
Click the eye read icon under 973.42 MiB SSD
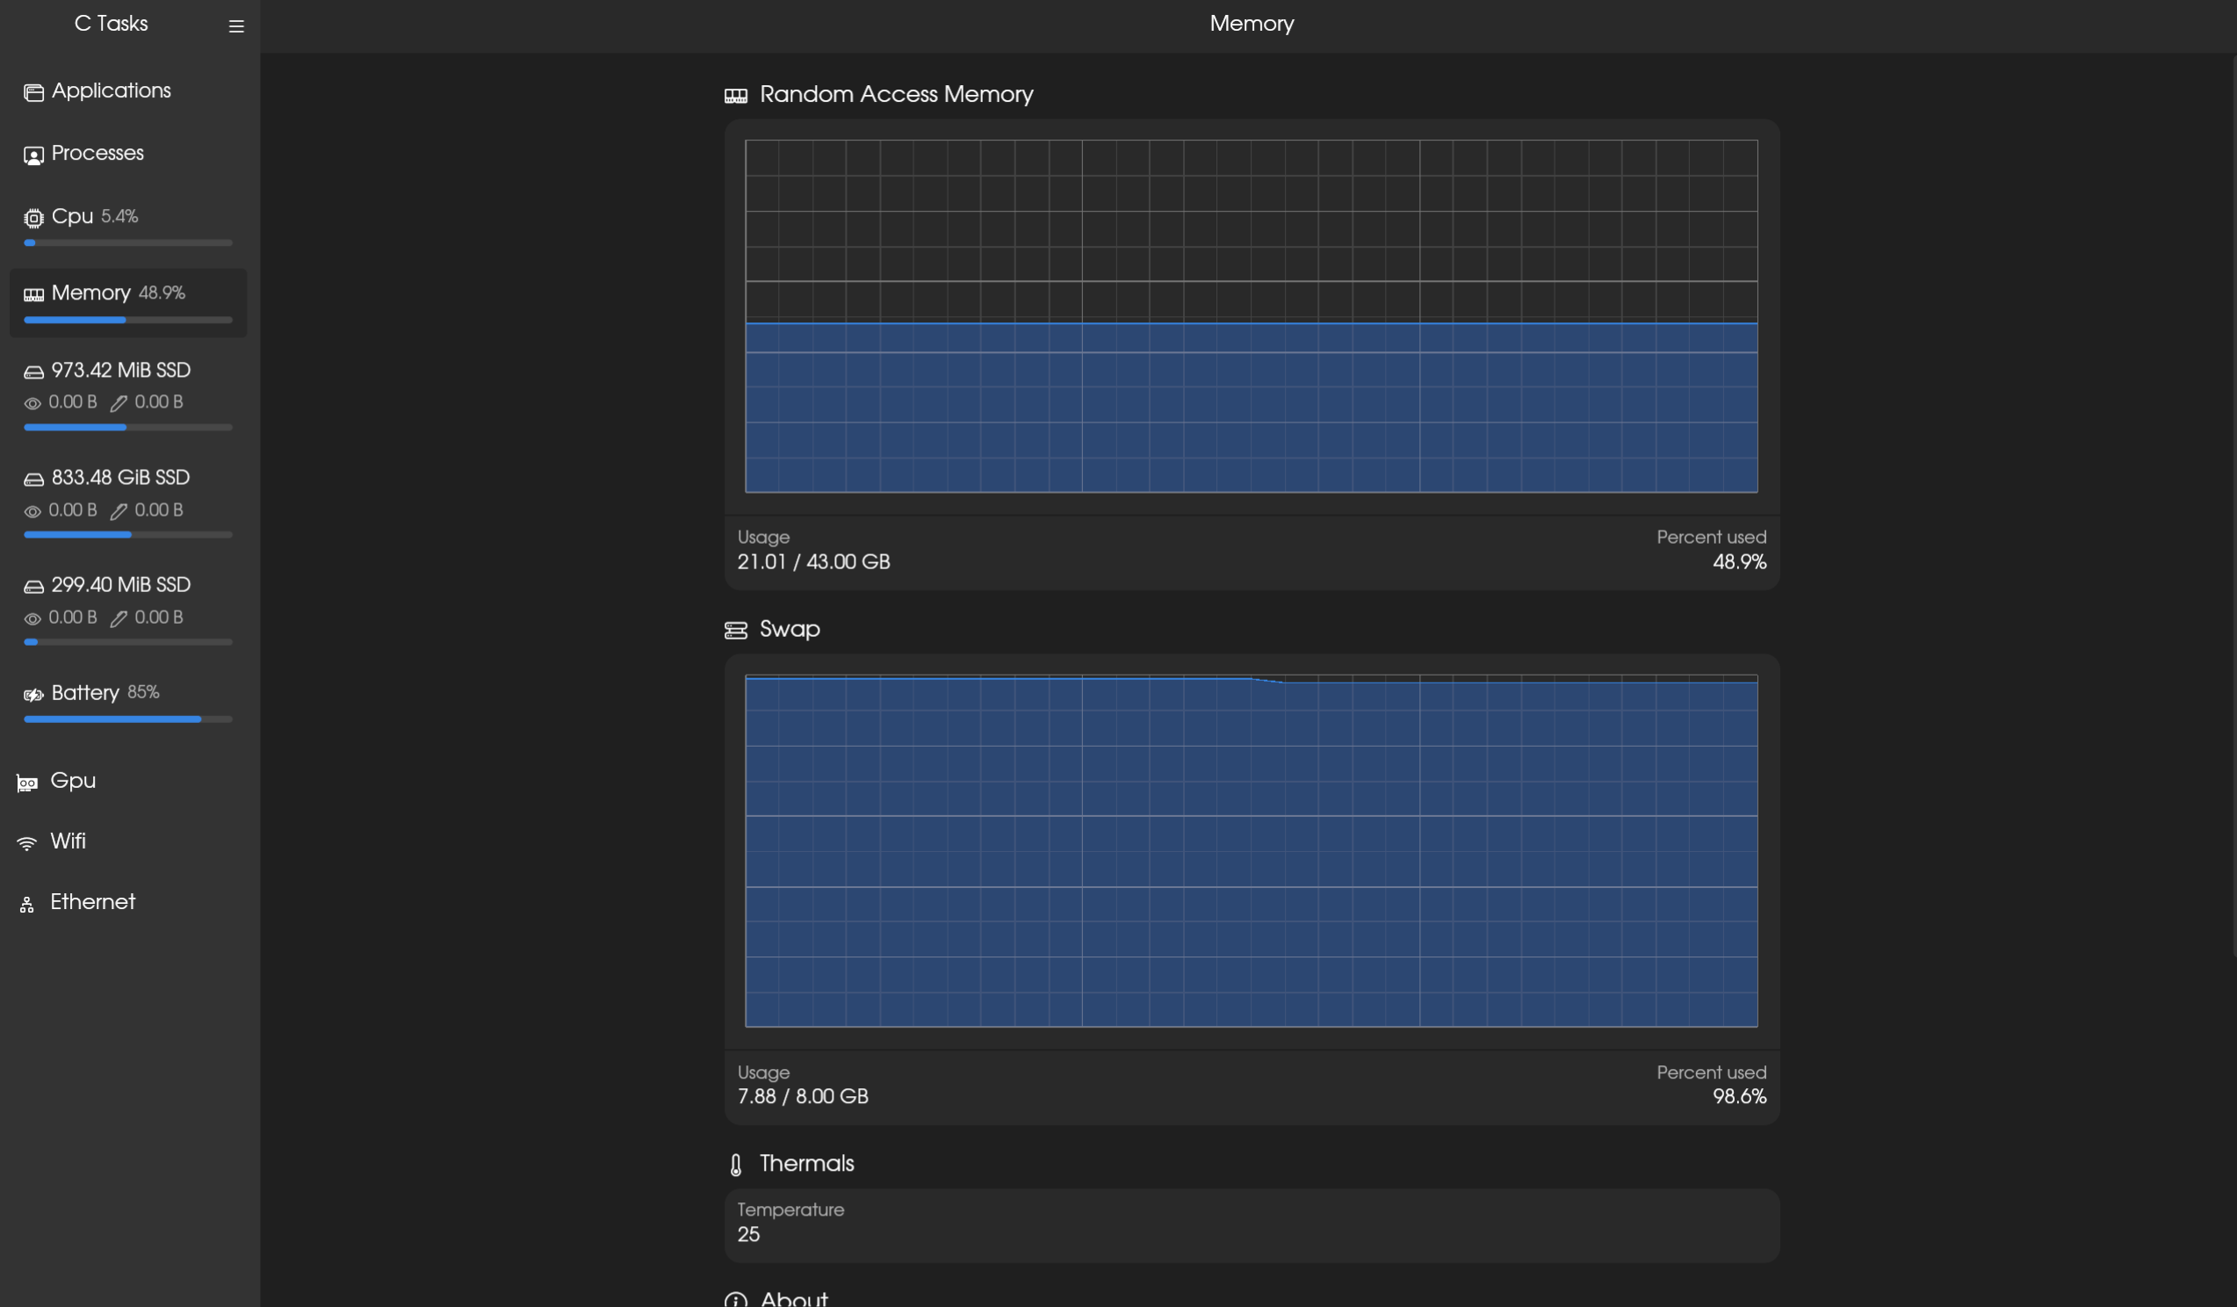click(x=32, y=403)
